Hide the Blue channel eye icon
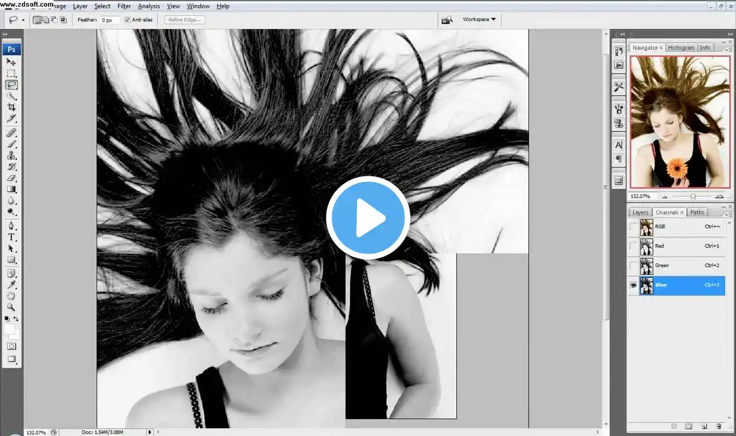Image resolution: width=736 pixels, height=436 pixels. tap(633, 285)
